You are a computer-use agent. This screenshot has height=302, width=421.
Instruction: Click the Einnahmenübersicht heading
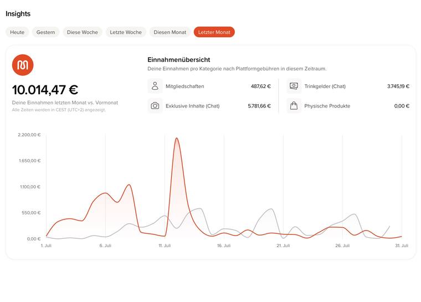[179, 60]
